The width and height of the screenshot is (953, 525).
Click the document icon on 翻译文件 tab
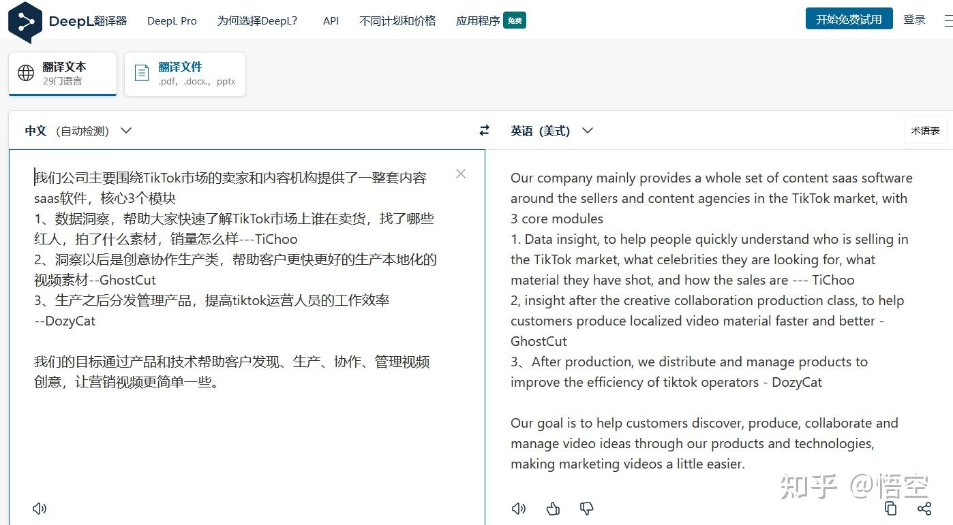click(x=141, y=71)
